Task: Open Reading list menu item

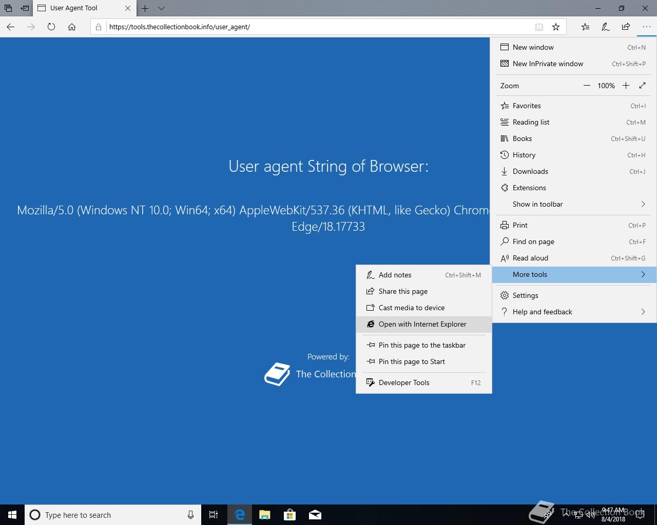Action: tap(573, 122)
